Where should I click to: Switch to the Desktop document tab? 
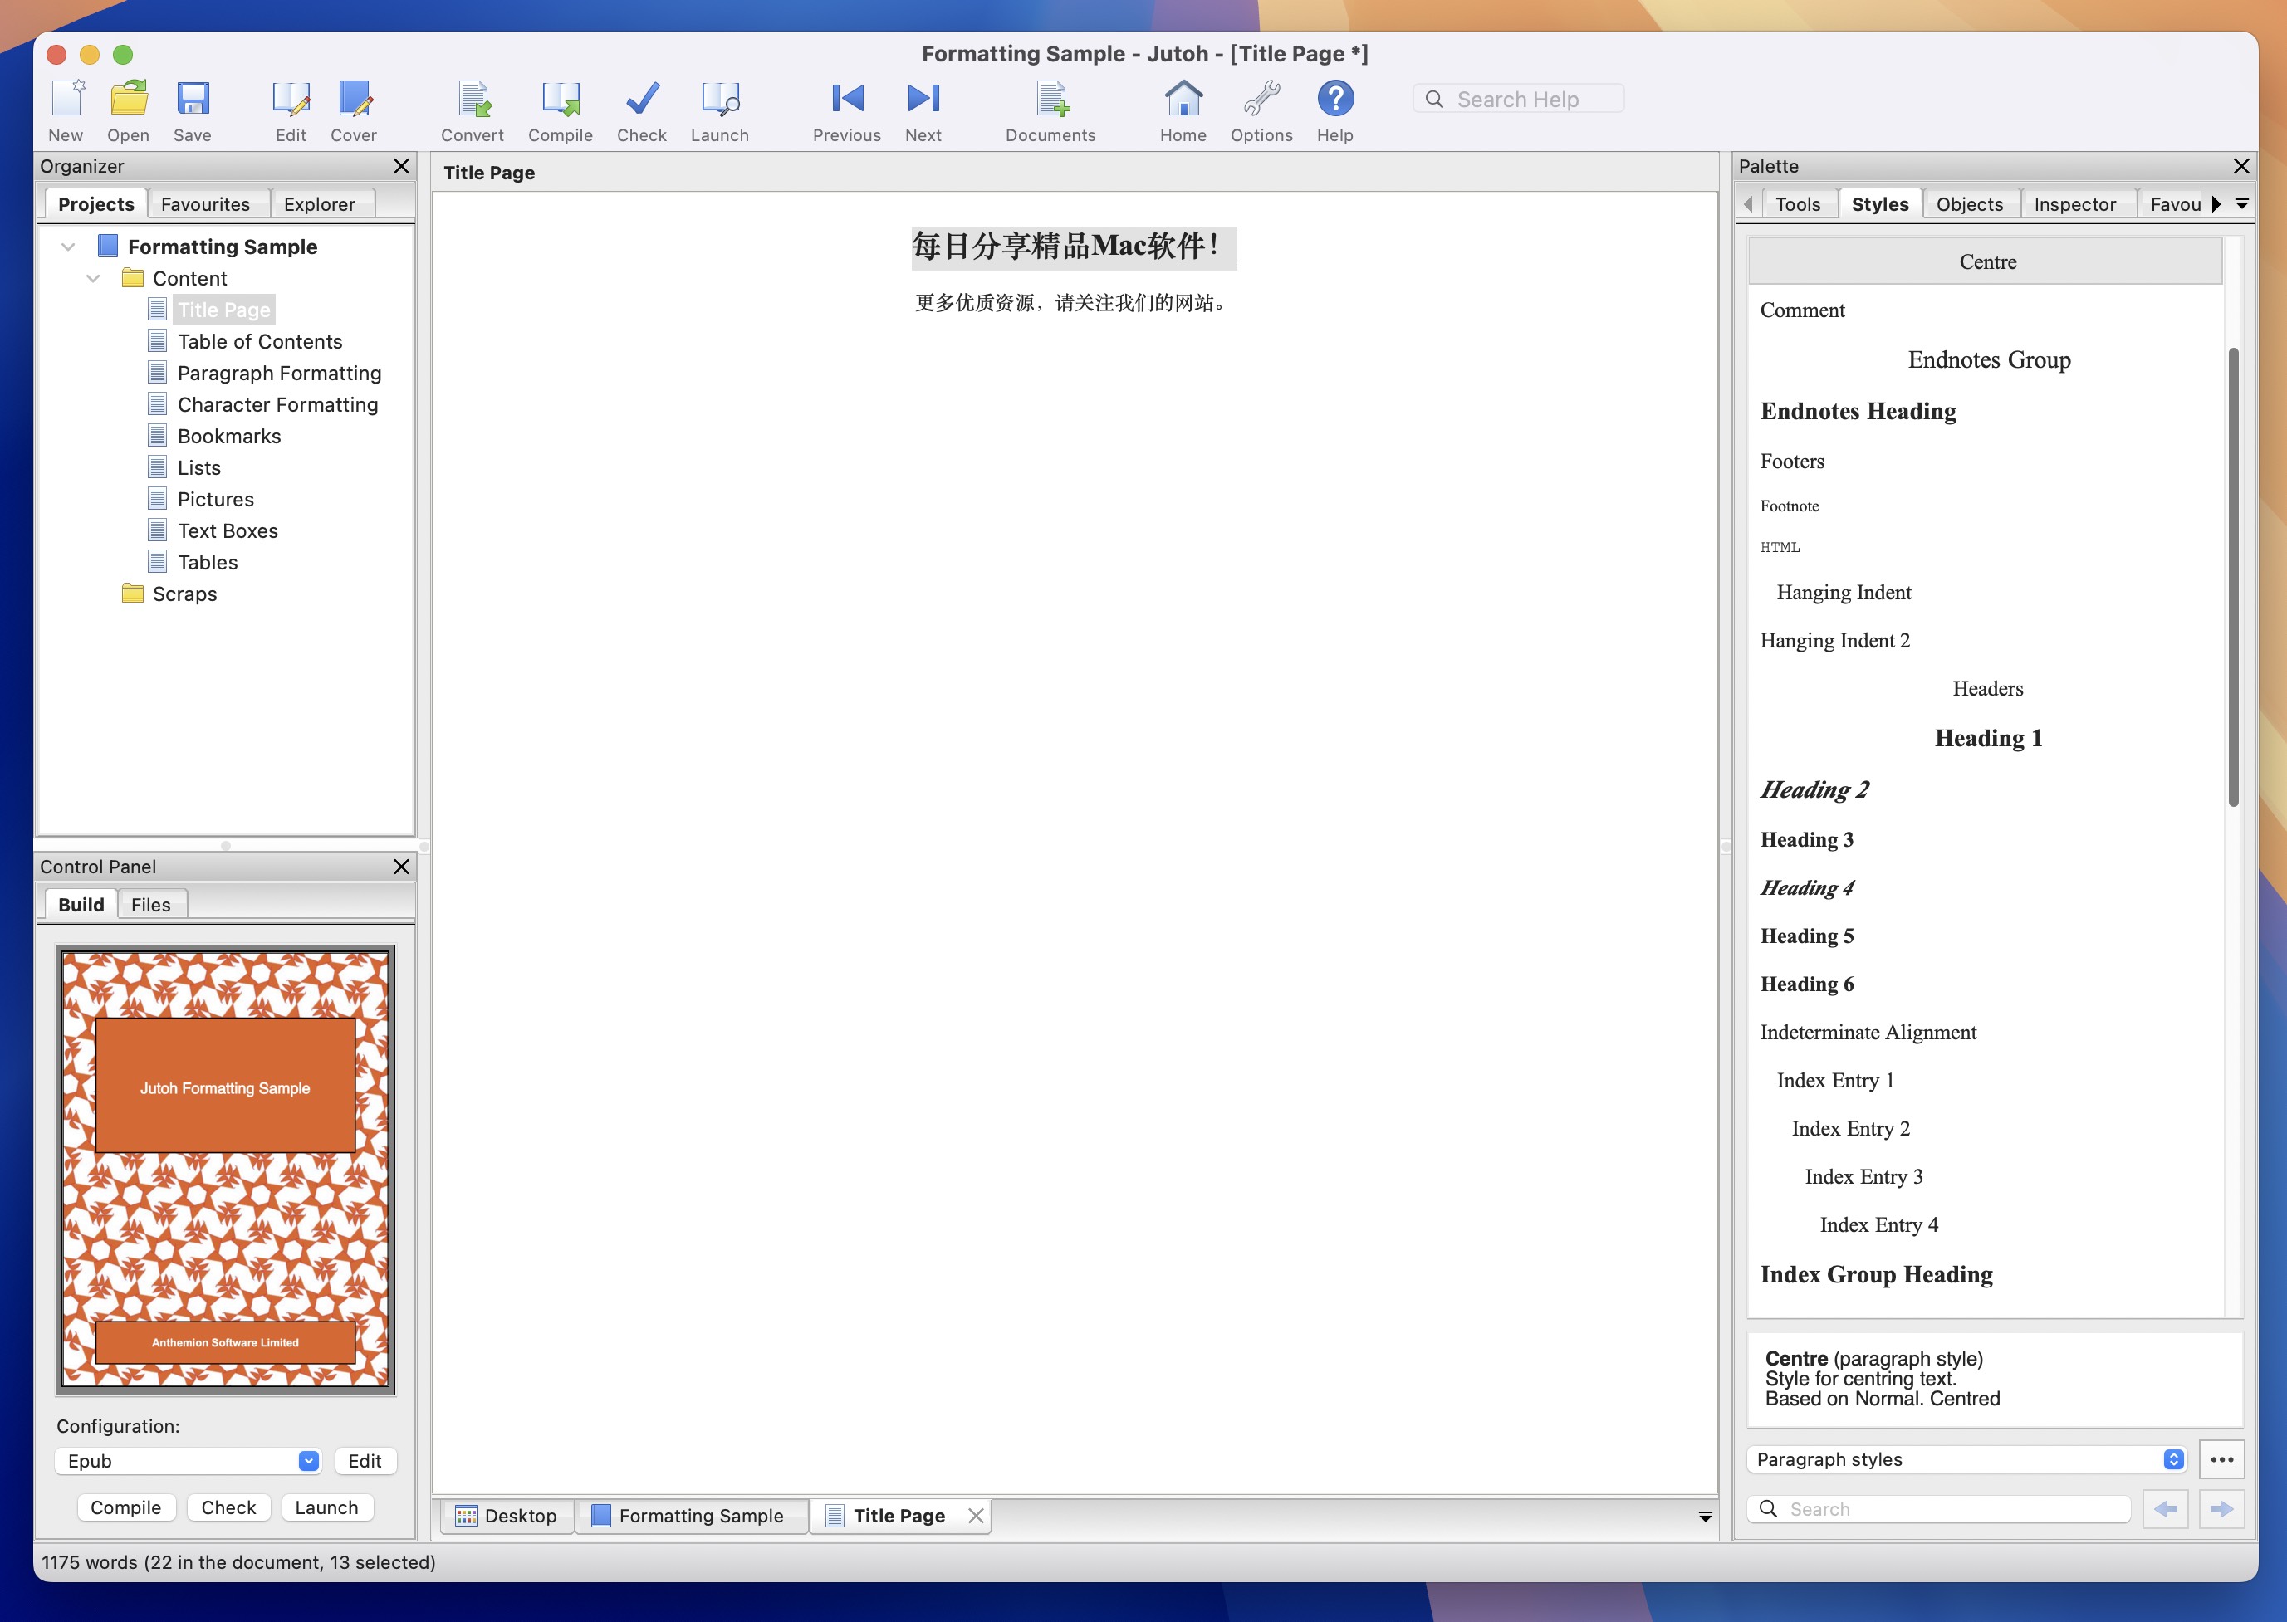pyautogui.click(x=507, y=1516)
